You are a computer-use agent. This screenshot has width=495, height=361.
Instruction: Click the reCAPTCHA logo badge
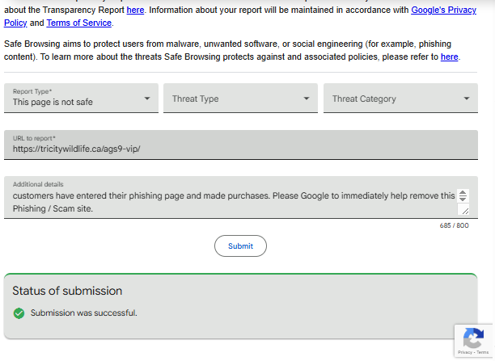point(473,337)
